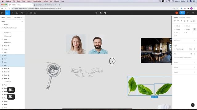
Task: Open the tidy up distribute dropdown
Action: (195, 21)
